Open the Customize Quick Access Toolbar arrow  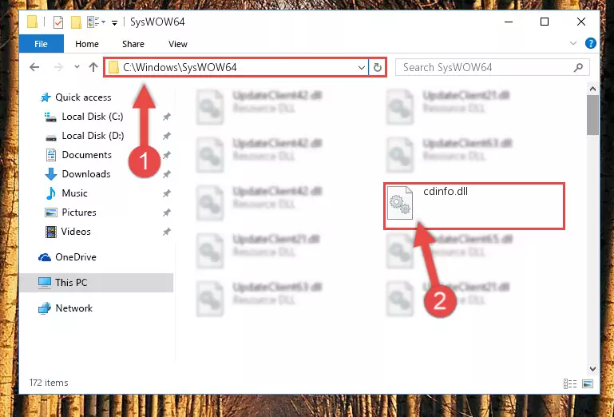coord(114,22)
